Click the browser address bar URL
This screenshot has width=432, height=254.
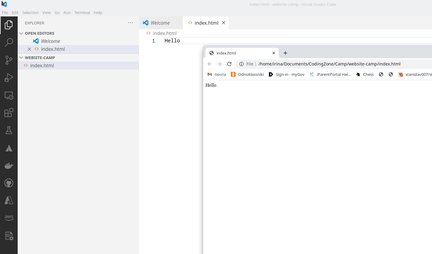[329, 64]
